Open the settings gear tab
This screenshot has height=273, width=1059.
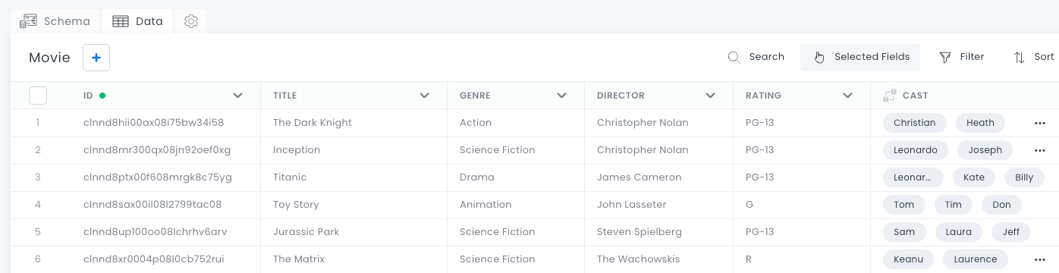(x=191, y=21)
